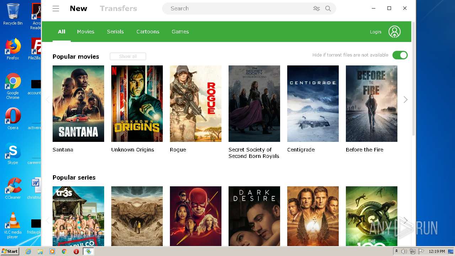Screen dimensions: 455x256
Task: Select Dark Desire series poster
Action: 254,216
